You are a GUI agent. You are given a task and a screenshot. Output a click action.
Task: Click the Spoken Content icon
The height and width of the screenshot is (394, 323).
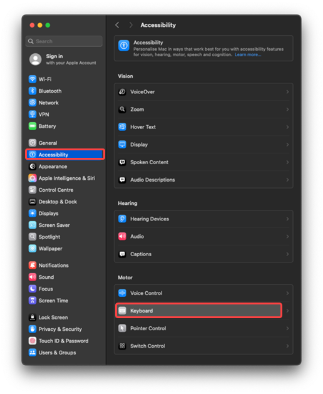[122, 162]
